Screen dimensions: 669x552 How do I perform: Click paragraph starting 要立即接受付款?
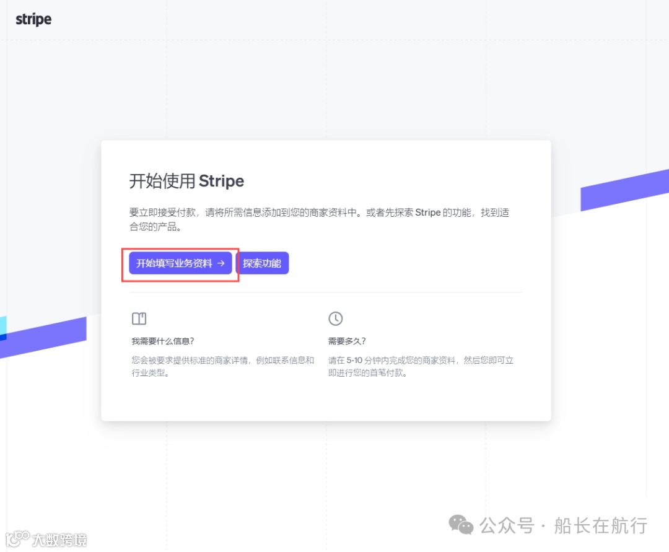[x=319, y=219]
